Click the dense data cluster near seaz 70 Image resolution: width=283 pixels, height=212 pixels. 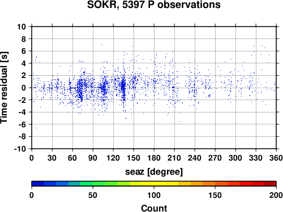point(80,90)
